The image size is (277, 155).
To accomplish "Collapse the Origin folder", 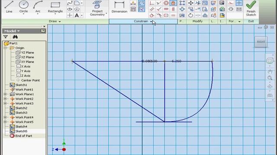I will click(5, 48).
